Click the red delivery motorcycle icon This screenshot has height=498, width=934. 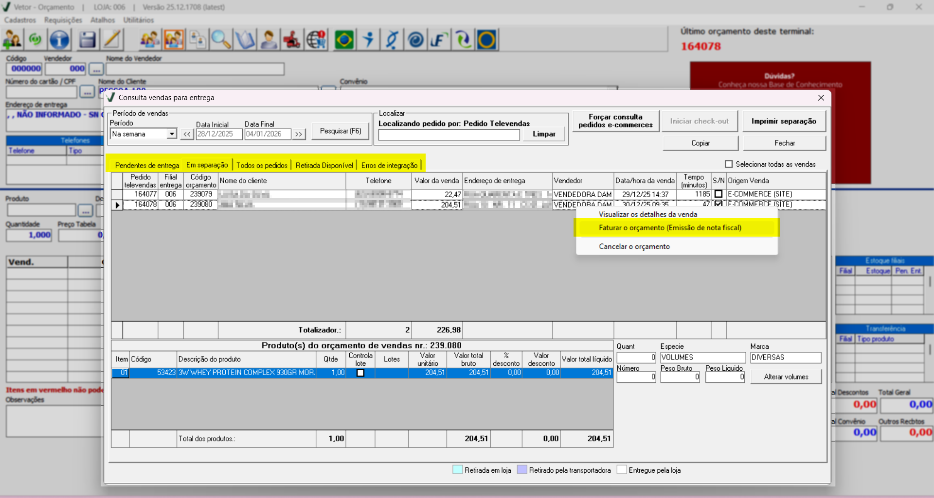tap(292, 40)
